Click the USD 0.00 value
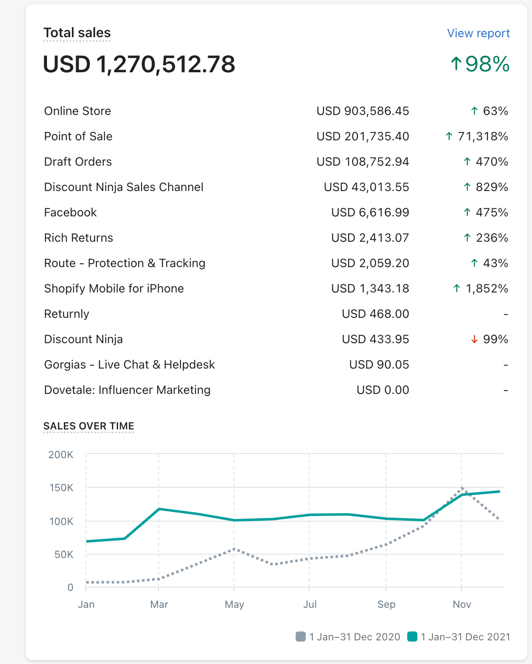This screenshot has width=532, height=664. (383, 390)
